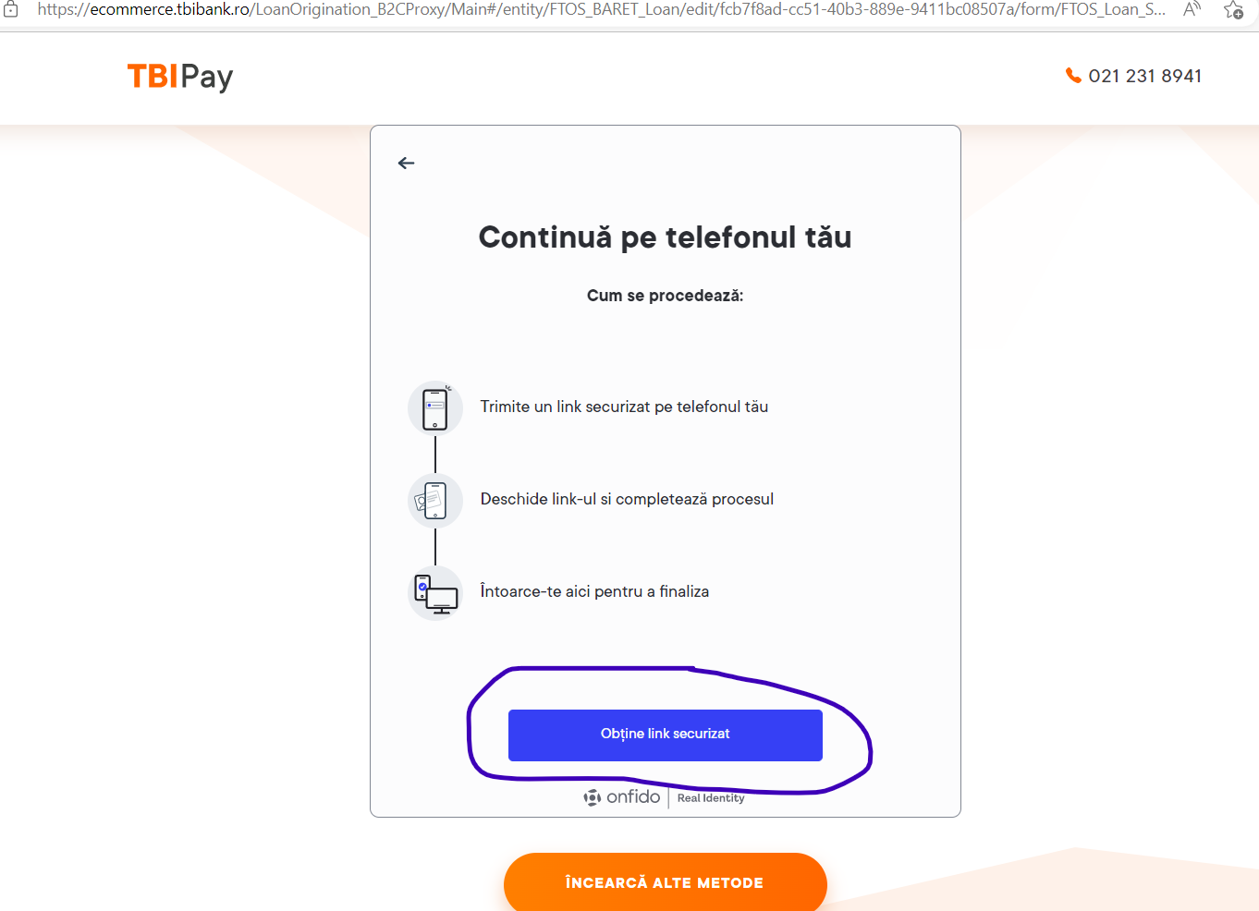Click the TBIPay logo

click(179, 77)
